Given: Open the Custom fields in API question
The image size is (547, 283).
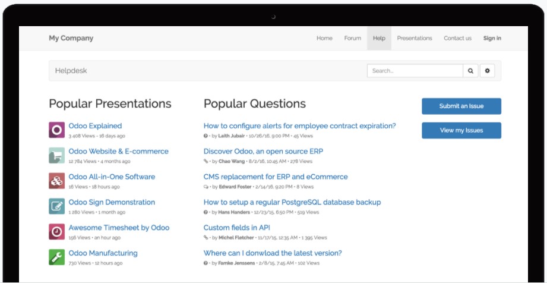Looking at the screenshot, I should pyautogui.click(x=237, y=228).
